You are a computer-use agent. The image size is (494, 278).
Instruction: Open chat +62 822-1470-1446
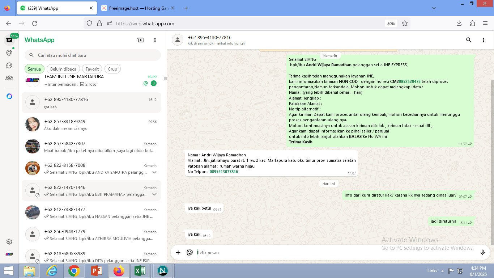pos(91,191)
